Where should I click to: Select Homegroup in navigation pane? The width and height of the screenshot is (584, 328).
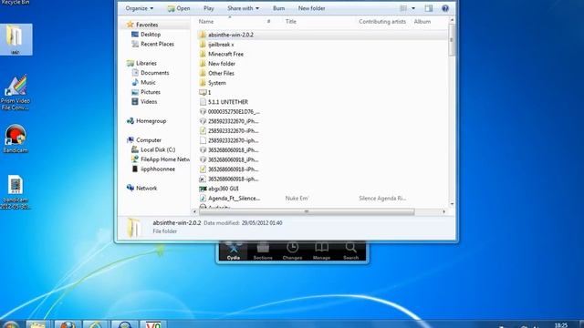(151, 121)
